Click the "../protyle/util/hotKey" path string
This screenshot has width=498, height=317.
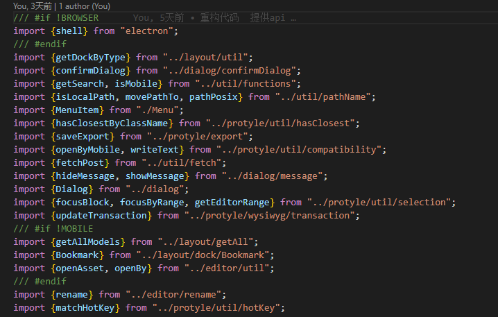click(216, 308)
